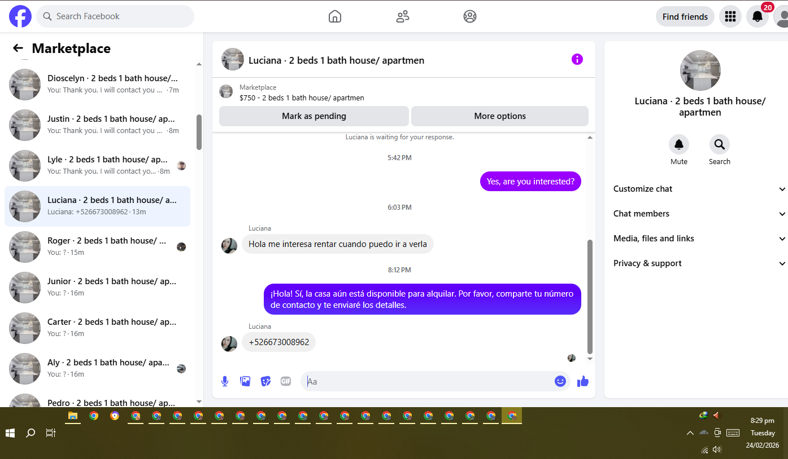This screenshot has width=788, height=459.
Task: Open the Facebook menu grid icon
Action: pos(730,16)
